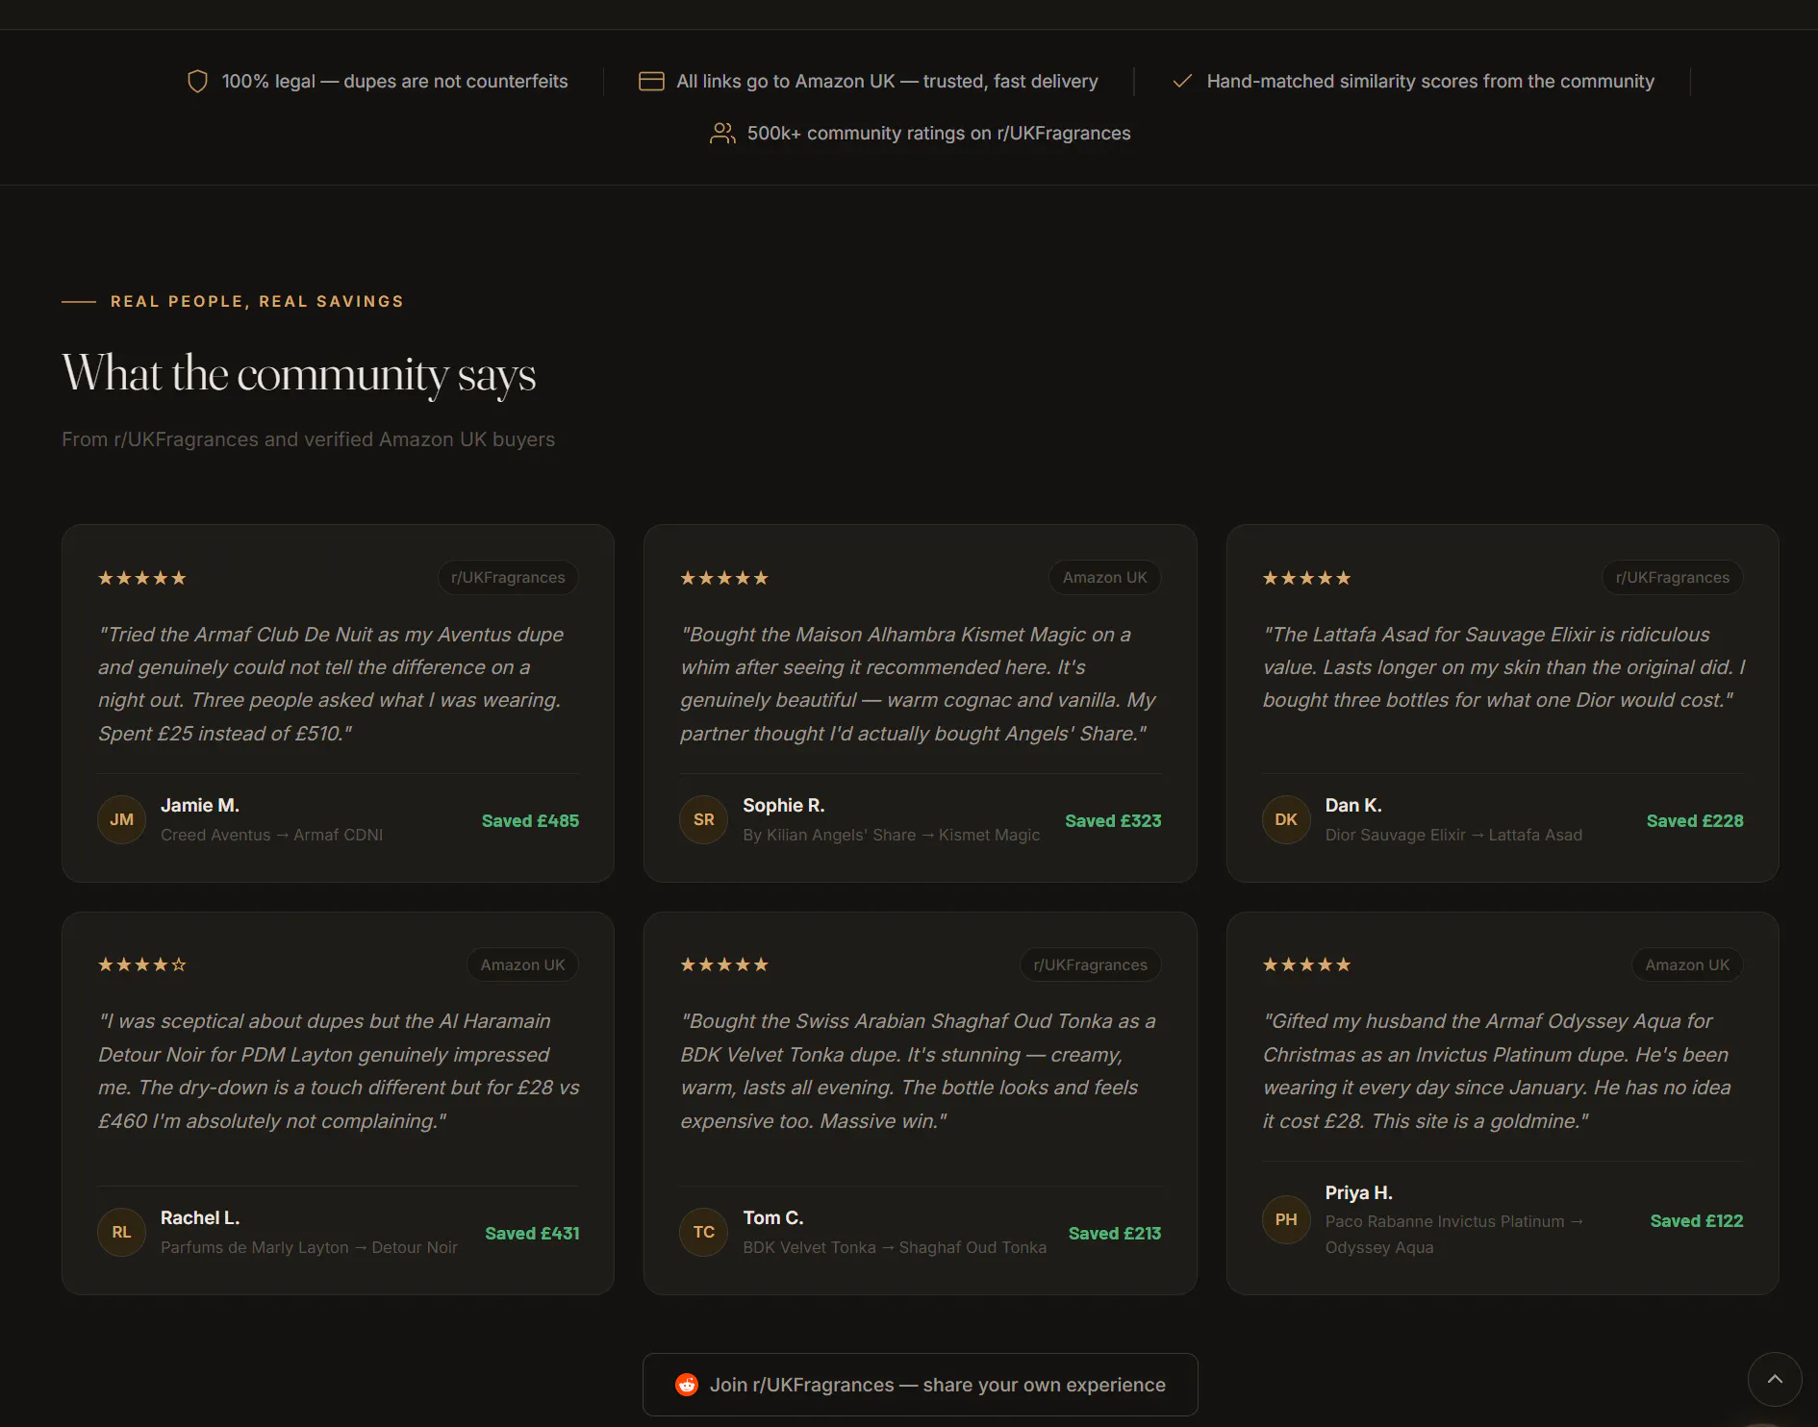Click the Saved £485 text
Screen dimensions: 1818x1427
tap(530, 821)
